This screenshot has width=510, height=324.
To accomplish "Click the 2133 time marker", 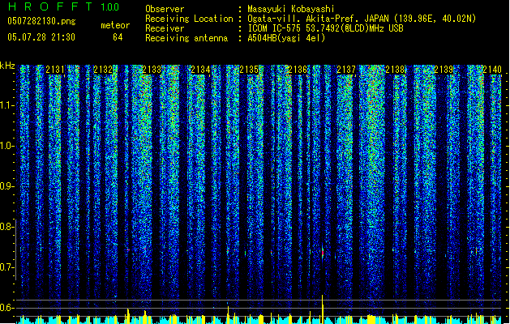I will [x=152, y=70].
